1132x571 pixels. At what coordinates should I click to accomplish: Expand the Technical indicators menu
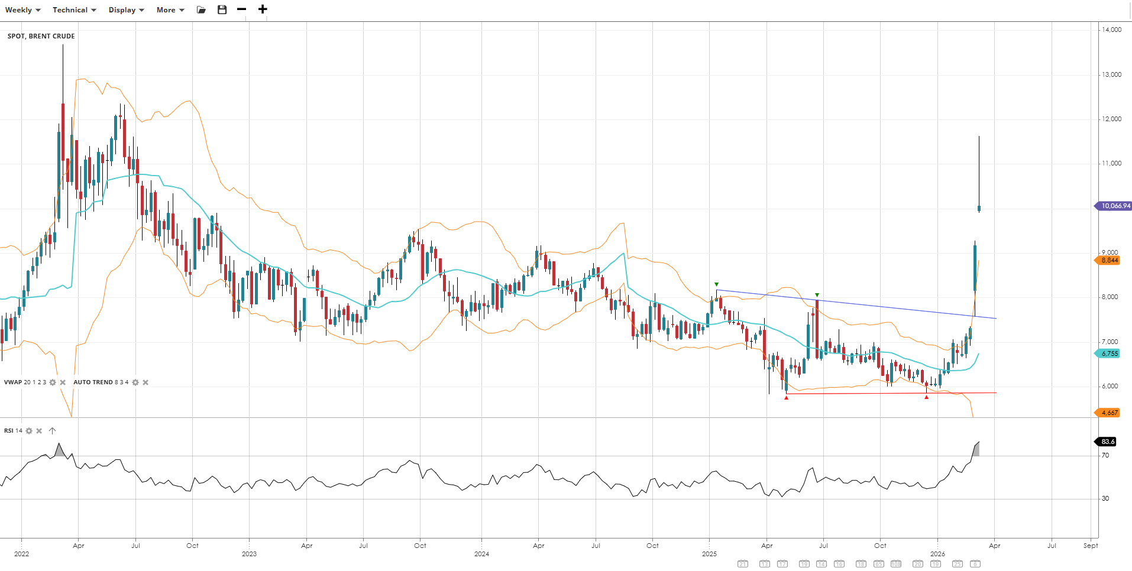click(x=74, y=10)
